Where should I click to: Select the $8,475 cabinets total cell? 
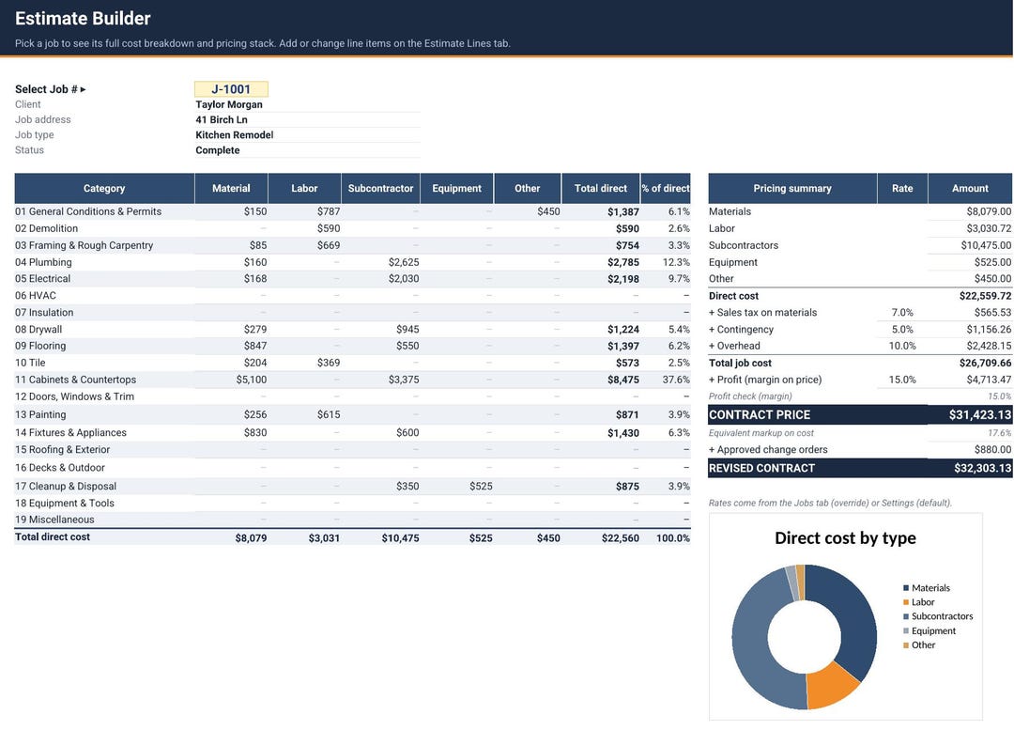click(602, 380)
